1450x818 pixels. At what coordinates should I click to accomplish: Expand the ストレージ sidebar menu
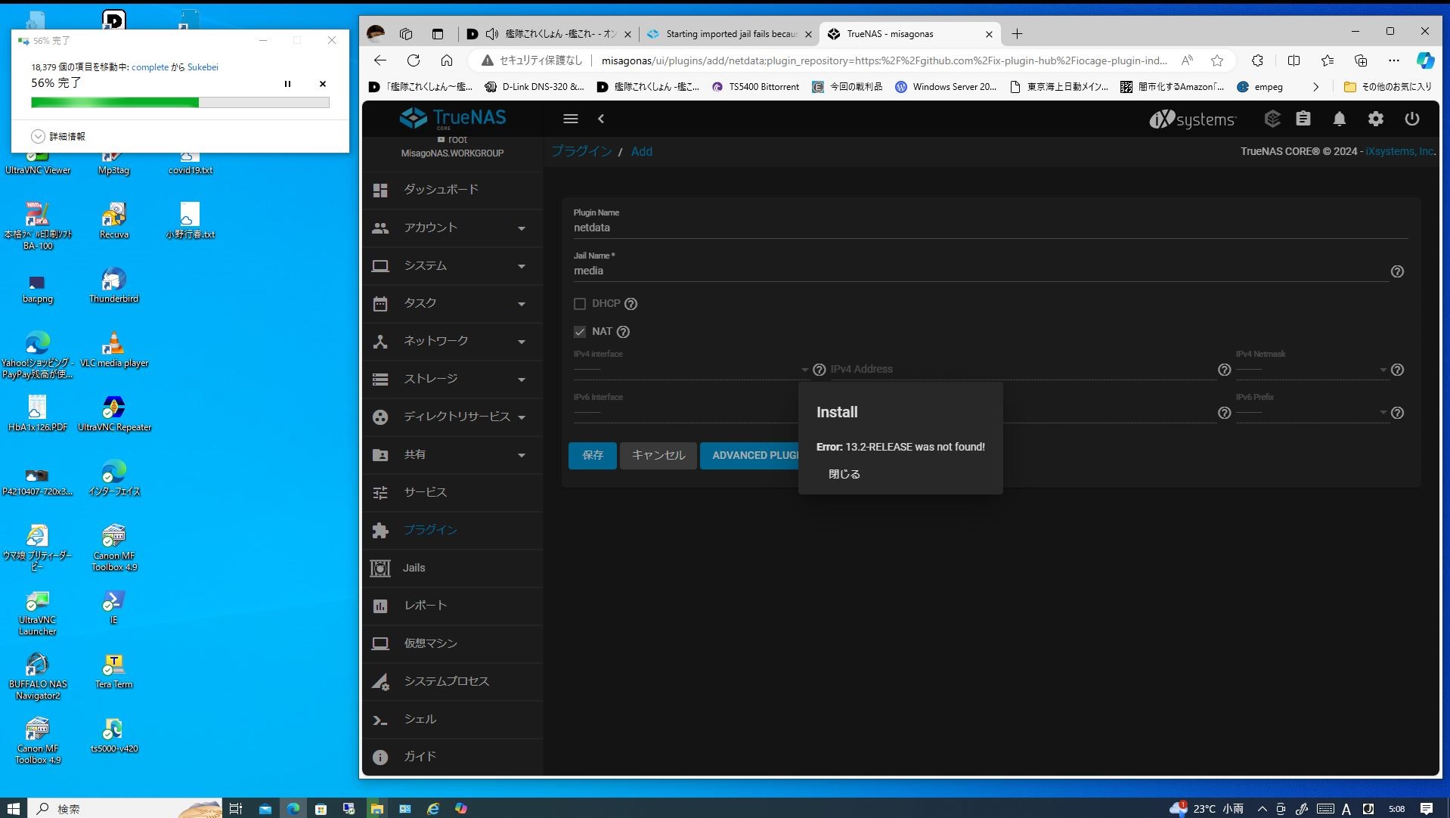coord(453,379)
